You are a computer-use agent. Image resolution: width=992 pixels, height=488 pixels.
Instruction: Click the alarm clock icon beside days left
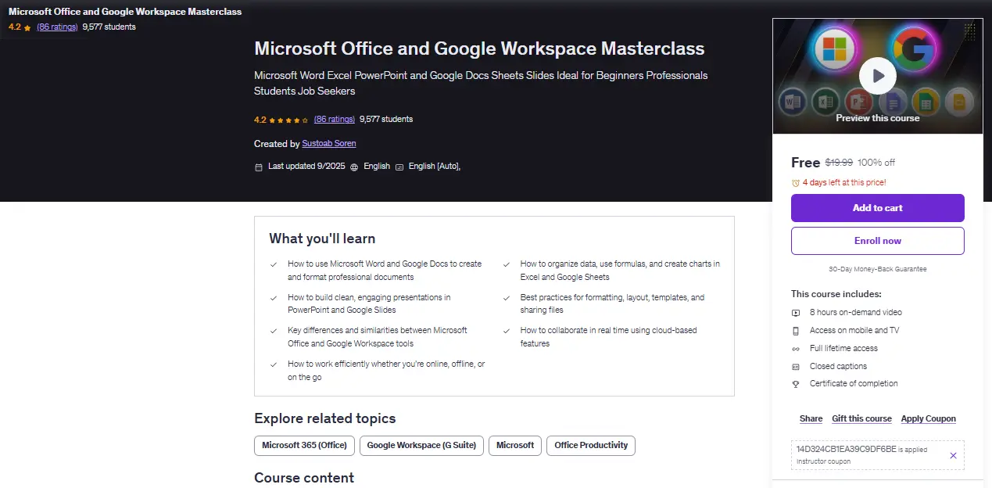pyautogui.click(x=796, y=182)
